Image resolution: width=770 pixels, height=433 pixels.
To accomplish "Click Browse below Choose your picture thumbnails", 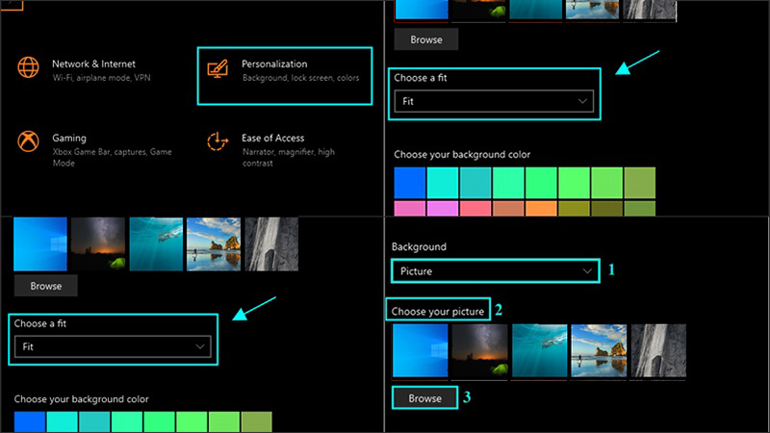I will pyautogui.click(x=424, y=398).
